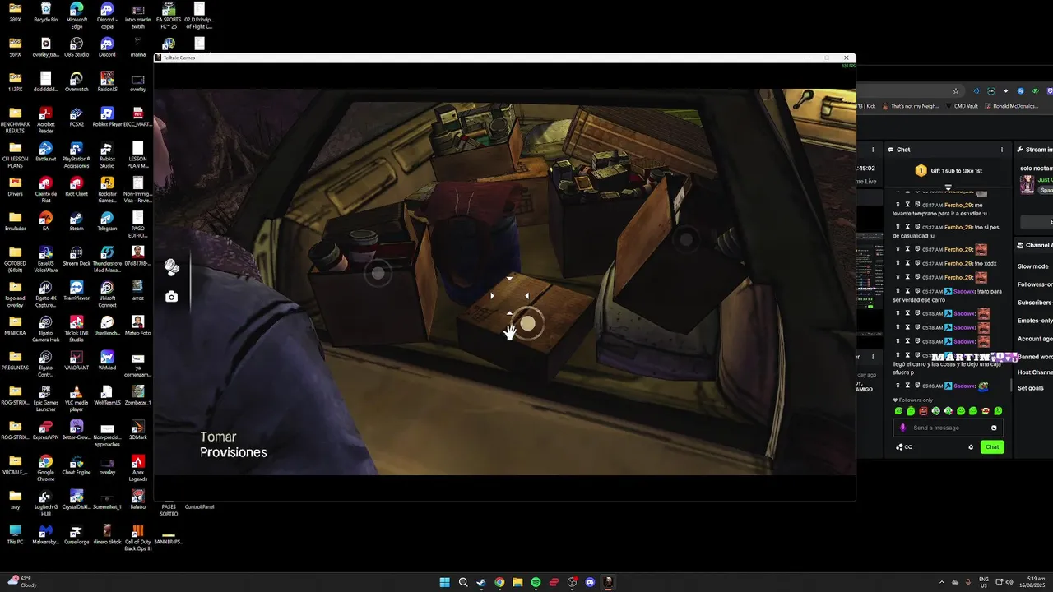Image resolution: width=1053 pixels, height=592 pixels.
Task: Open the Balatro desktop shortcut
Action: pyautogui.click(x=138, y=498)
